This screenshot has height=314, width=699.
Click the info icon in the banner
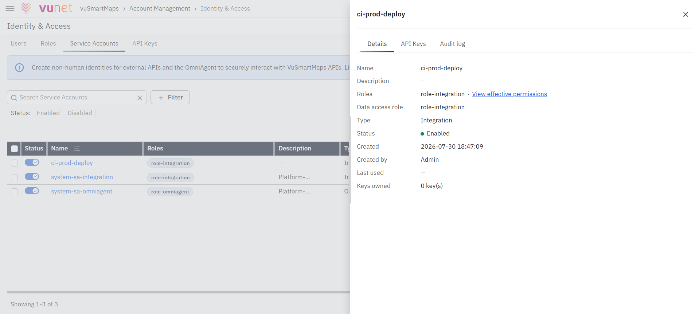coord(20,67)
